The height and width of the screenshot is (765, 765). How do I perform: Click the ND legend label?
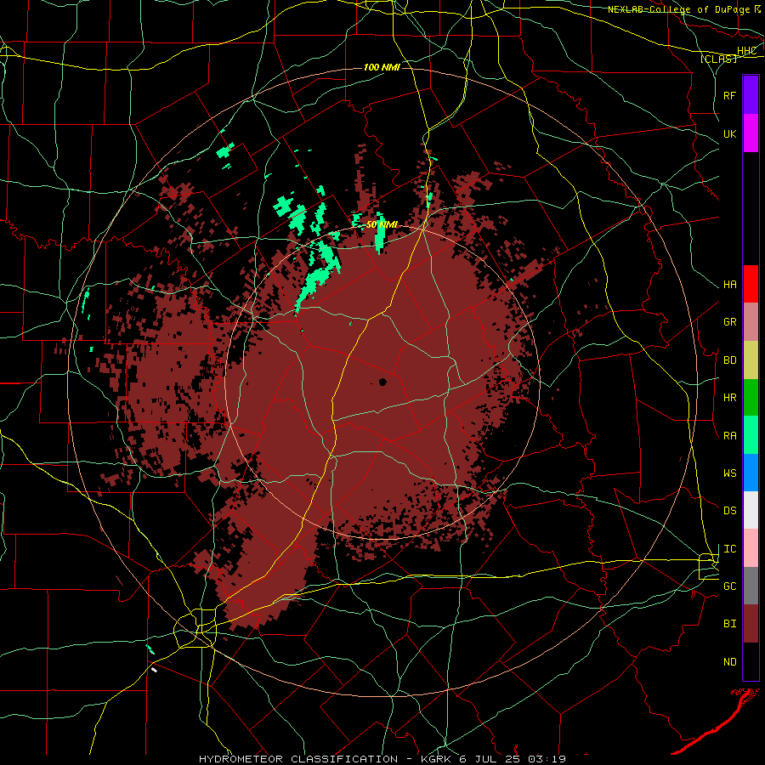[729, 662]
